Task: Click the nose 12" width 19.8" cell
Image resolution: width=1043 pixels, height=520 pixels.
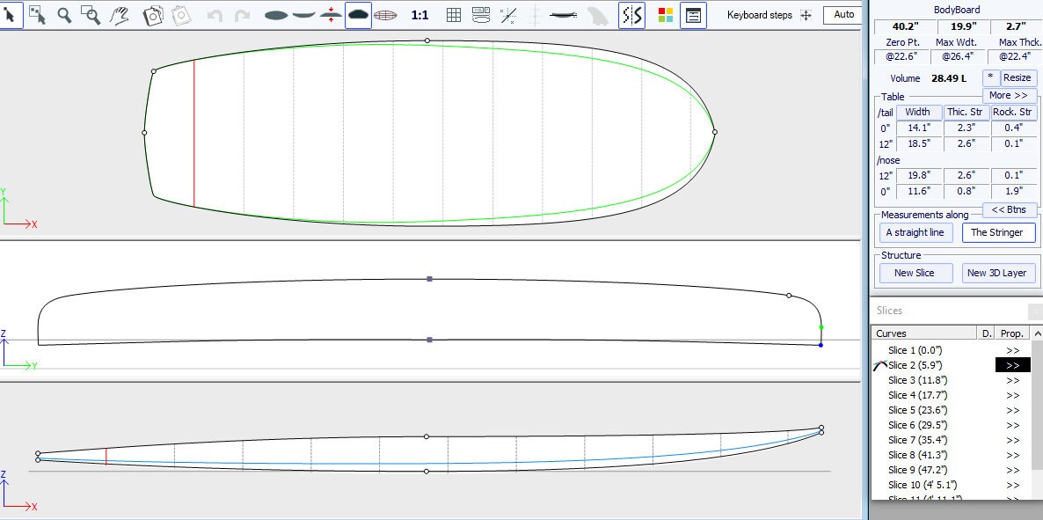Action: (918, 176)
